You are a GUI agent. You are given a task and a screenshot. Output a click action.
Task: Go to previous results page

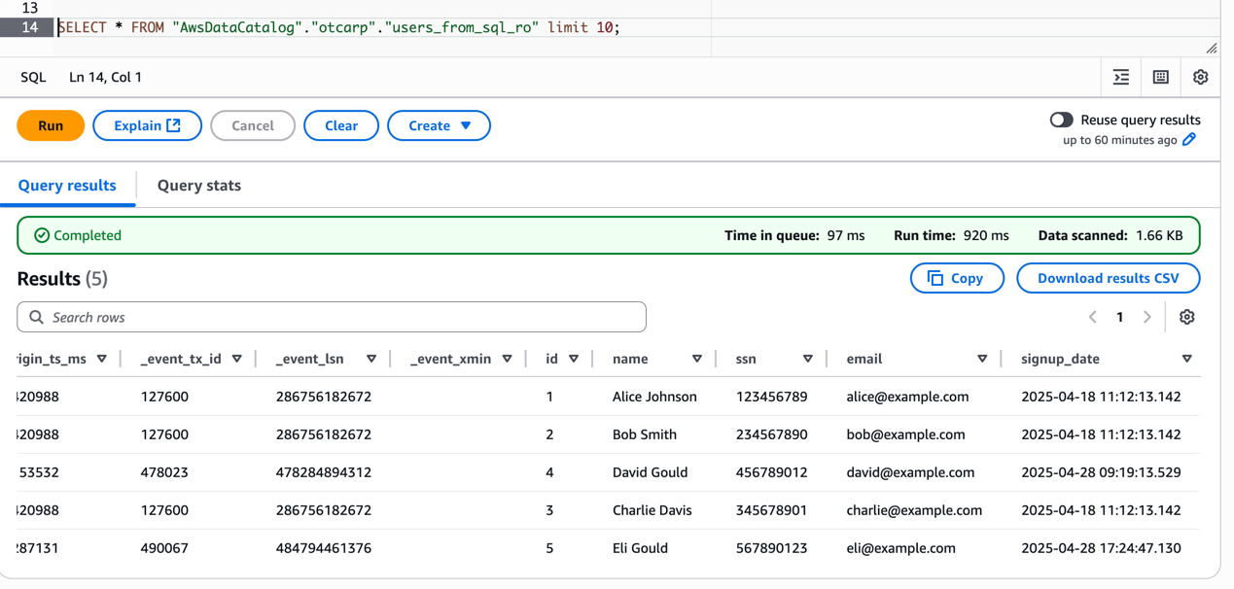1093,317
